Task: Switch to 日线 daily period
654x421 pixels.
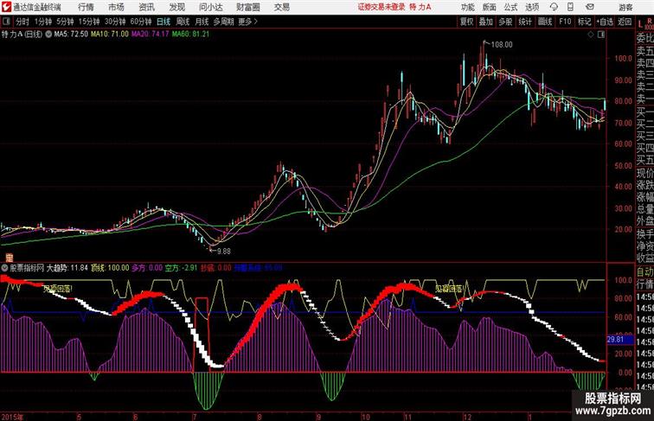Action: point(163,21)
